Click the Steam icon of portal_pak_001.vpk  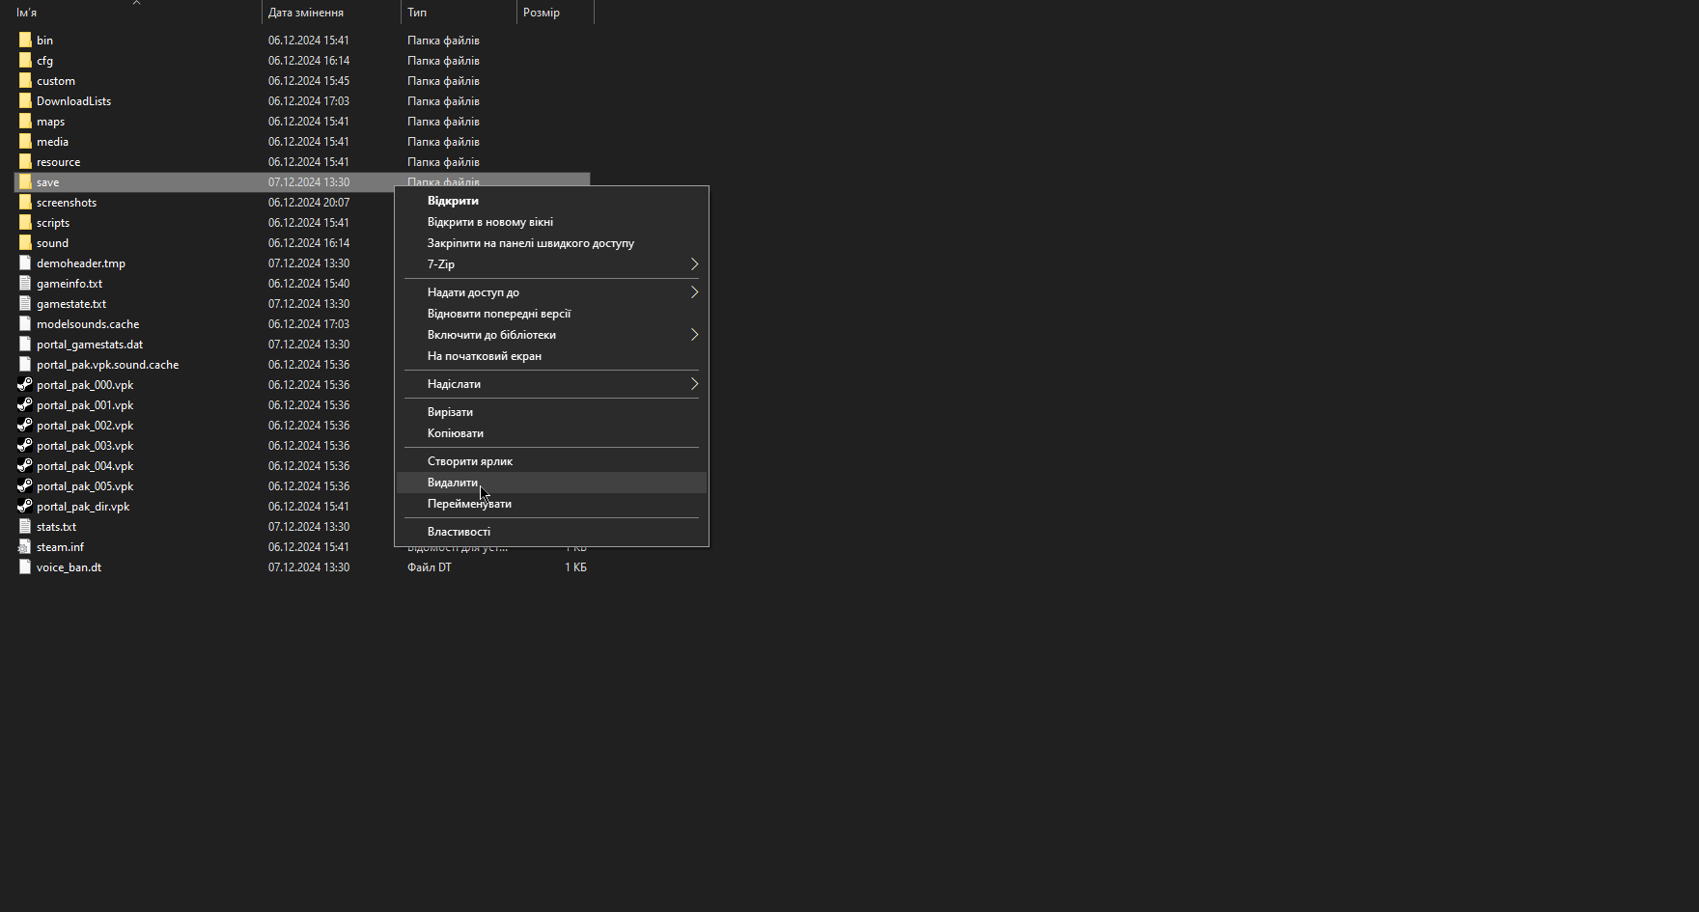point(25,405)
